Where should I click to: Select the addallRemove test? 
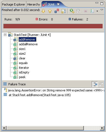point(28,44)
